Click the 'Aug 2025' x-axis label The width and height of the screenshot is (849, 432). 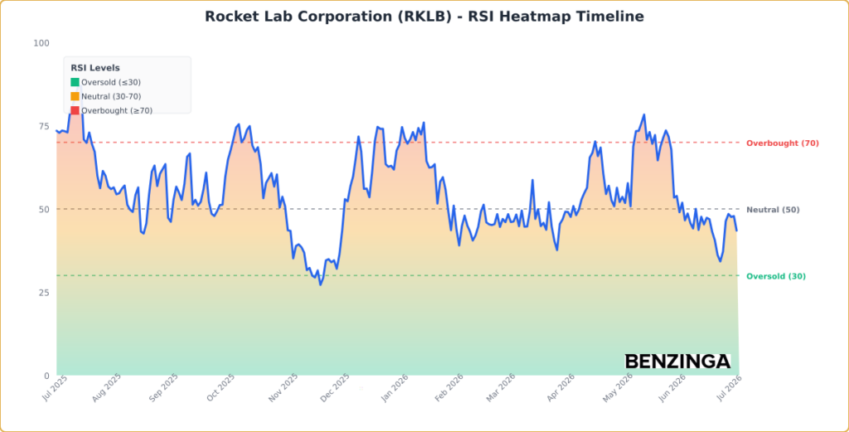coord(107,388)
